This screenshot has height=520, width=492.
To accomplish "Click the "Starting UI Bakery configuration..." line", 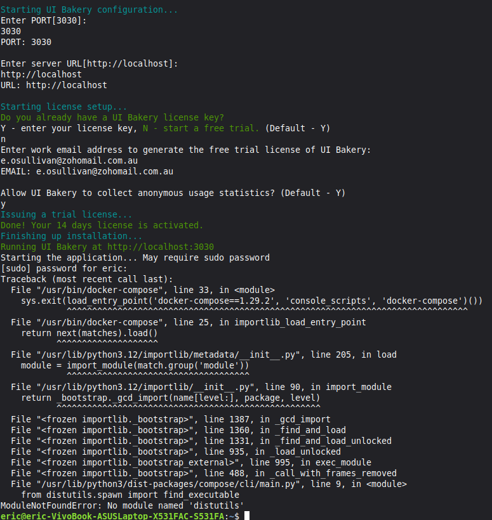I will click(89, 10).
